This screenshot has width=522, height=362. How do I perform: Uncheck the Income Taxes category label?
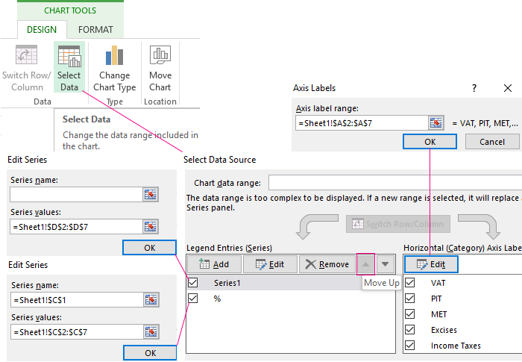410,346
